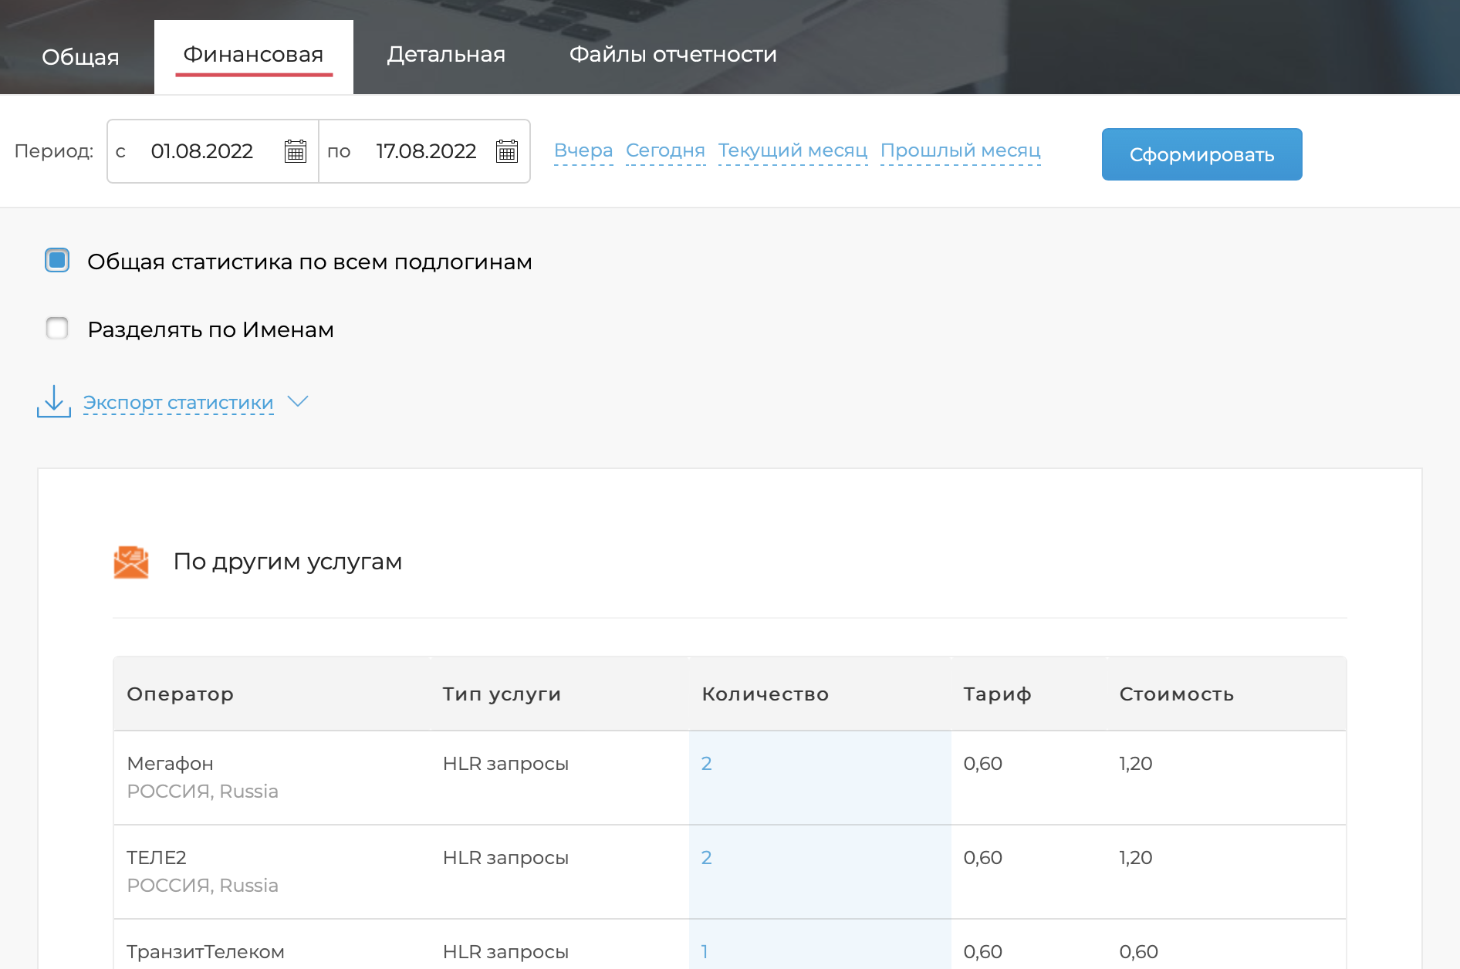Viewport: 1460px width, 969px height.
Task: Open the end date calendar picker icon
Action: [x=507, y=151]
